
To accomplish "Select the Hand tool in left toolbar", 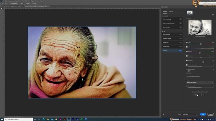I will pos(2,8).
